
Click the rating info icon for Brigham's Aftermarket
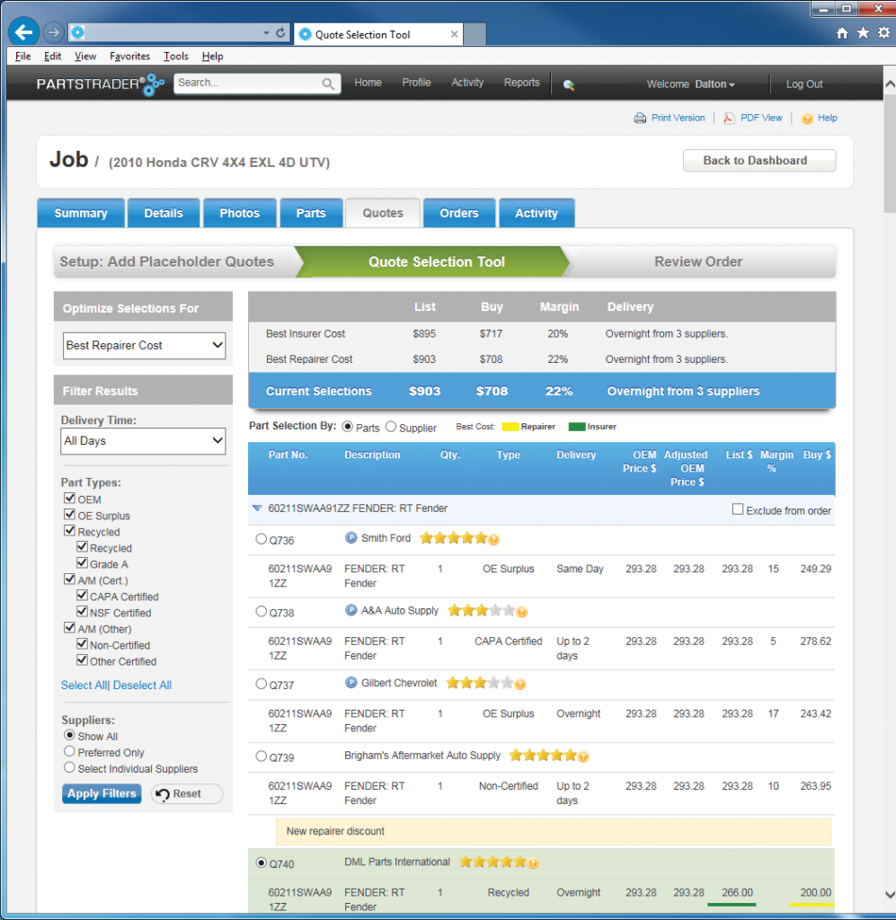point(583,756)
